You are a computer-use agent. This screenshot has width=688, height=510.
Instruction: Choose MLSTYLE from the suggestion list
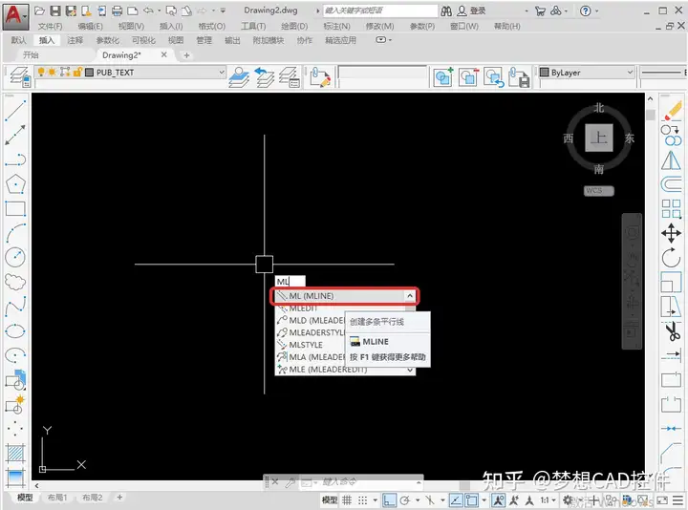point(306,345)
